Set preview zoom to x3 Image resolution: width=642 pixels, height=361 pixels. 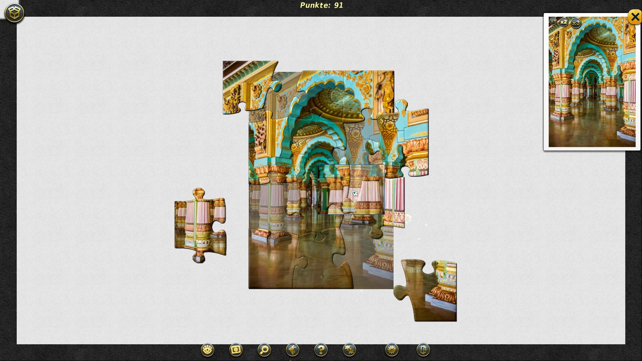[576, 23]
